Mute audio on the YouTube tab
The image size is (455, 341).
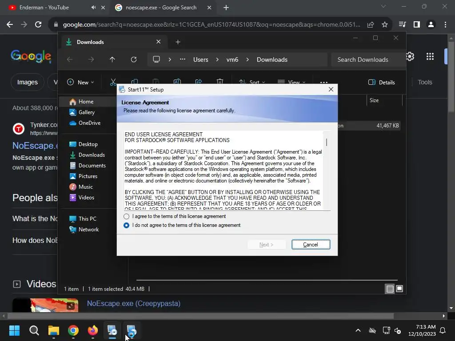coord(93,8)
